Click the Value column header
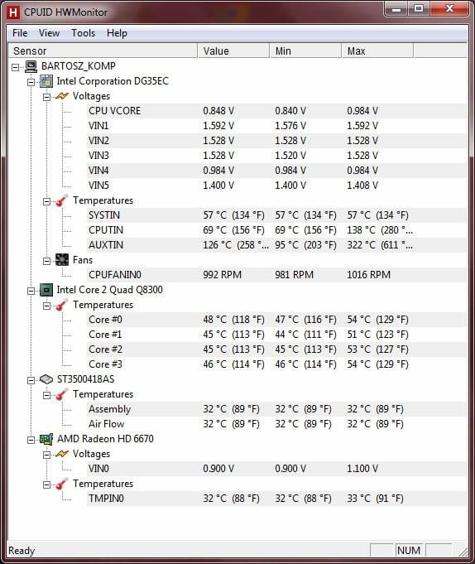Viewport: 475px width, 564px height. click(233, 51)
